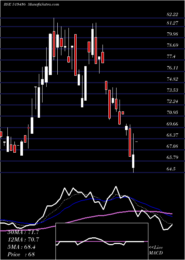The image size is (185, 260).
Task: Click the 73.53 price axis label
Action: point(172,90)
